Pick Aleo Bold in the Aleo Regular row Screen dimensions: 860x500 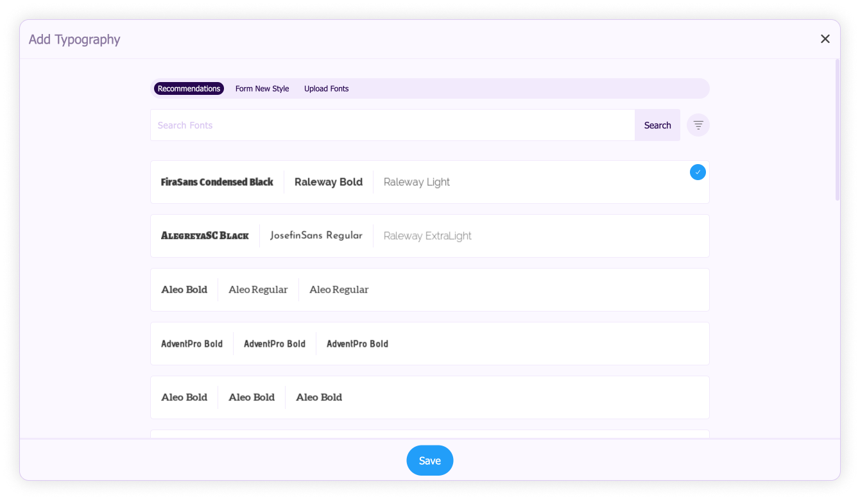pyautogui.click(x=184, y=290)
